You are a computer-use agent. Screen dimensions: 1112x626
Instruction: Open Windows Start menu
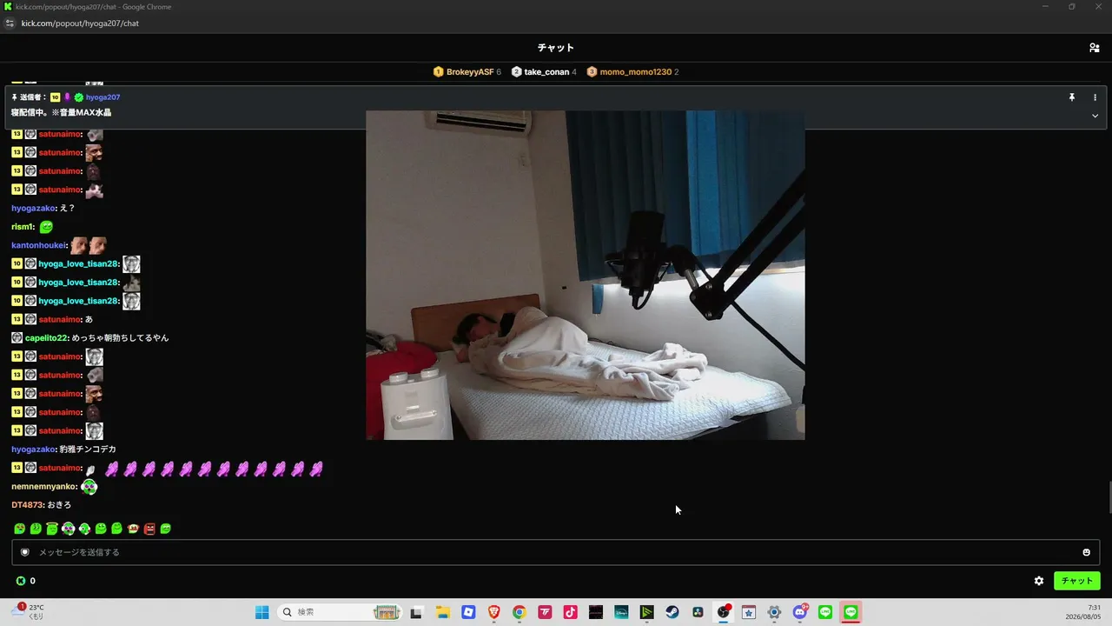[261, 612]
